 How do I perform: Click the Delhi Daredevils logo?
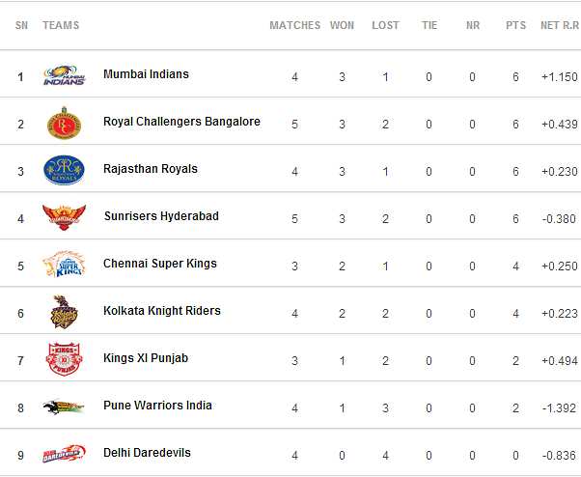tap(64, 454)
